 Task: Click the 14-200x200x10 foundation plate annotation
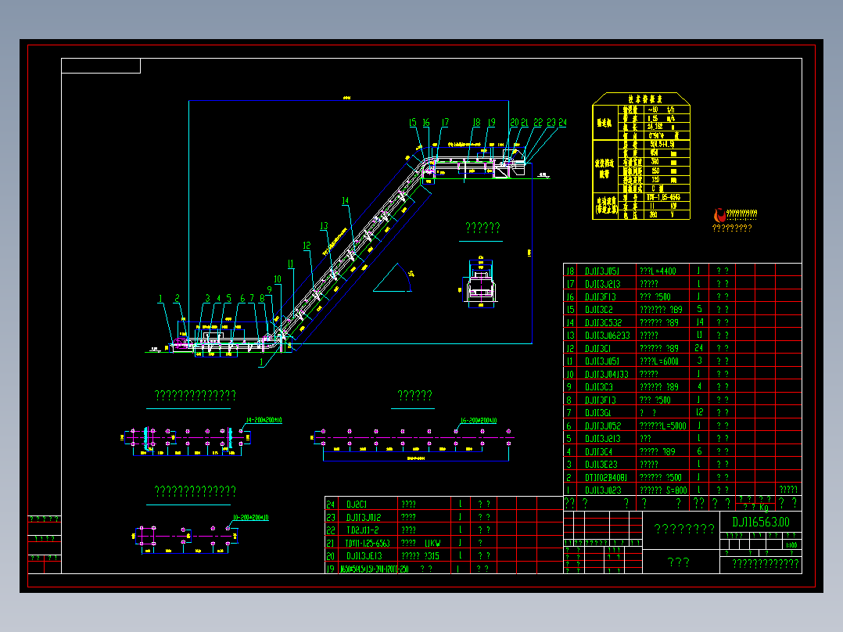[264, 419]
